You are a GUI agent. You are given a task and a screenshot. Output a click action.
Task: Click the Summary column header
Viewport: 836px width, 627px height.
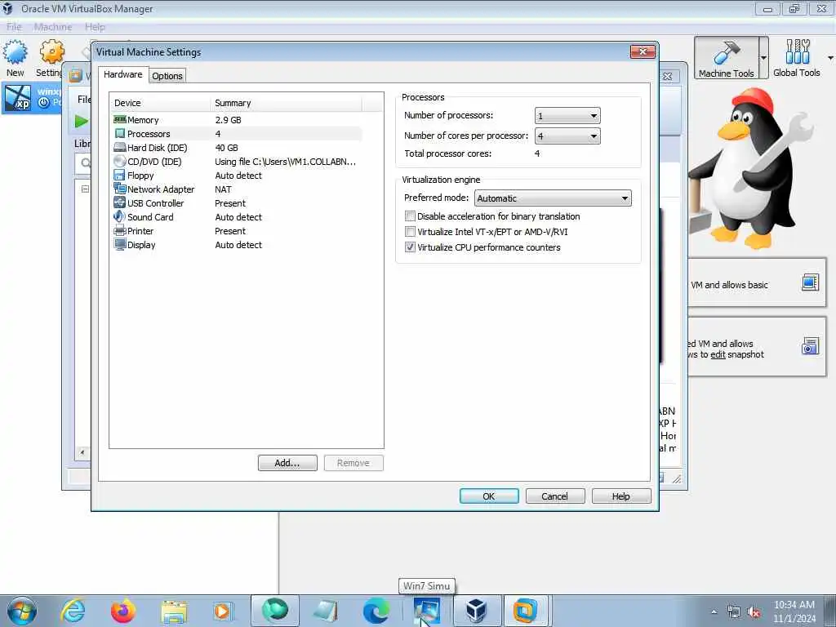point(286,103)
